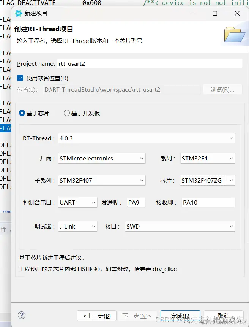Click the 输入工程名 description text
The width and height of the screenshot is (249, 327).
(80, 41)
